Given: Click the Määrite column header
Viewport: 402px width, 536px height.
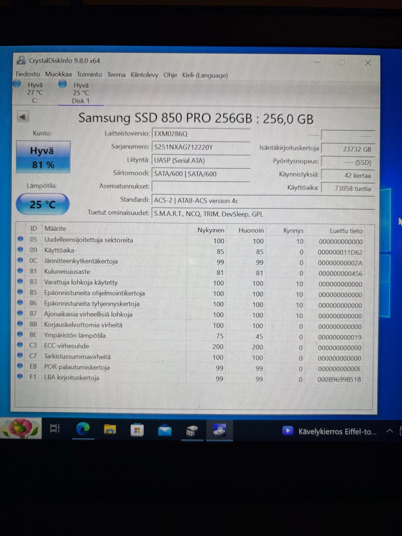Looking at the screenshot, I should (x=55, y=228).
